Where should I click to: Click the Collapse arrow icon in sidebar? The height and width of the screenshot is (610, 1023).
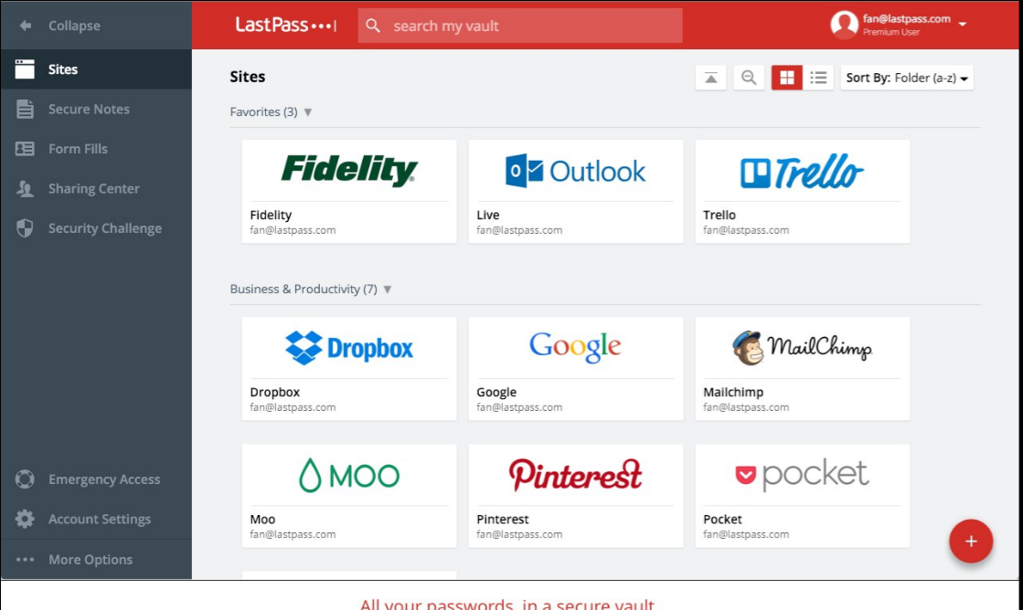click(x=26, y=26)
